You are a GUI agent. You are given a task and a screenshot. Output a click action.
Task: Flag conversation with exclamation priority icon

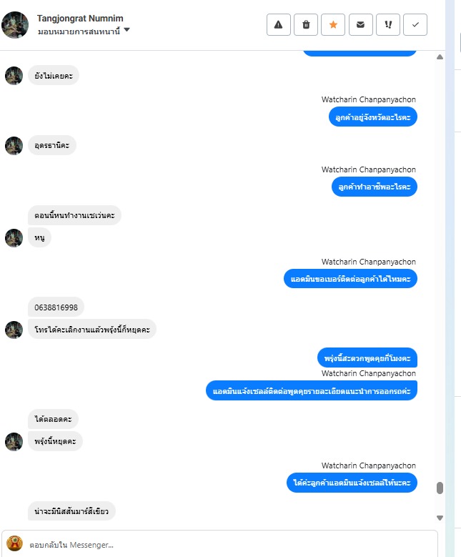pyautogui.click(x=388, y=25)
